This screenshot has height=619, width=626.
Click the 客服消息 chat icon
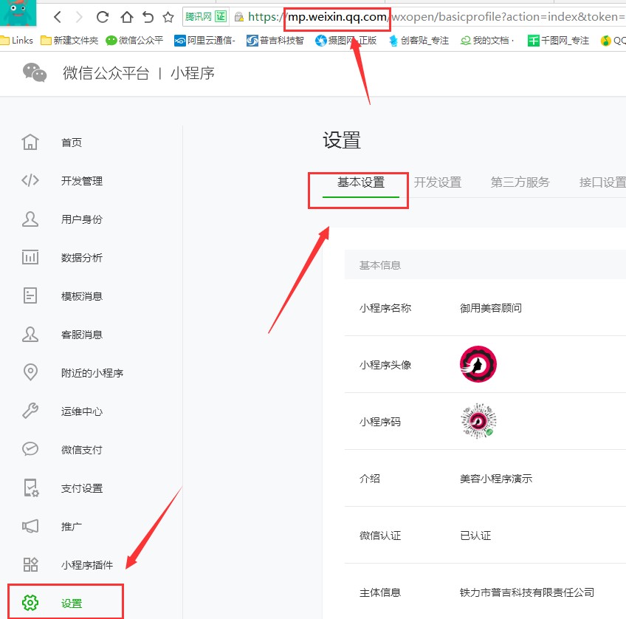point(31,334)
